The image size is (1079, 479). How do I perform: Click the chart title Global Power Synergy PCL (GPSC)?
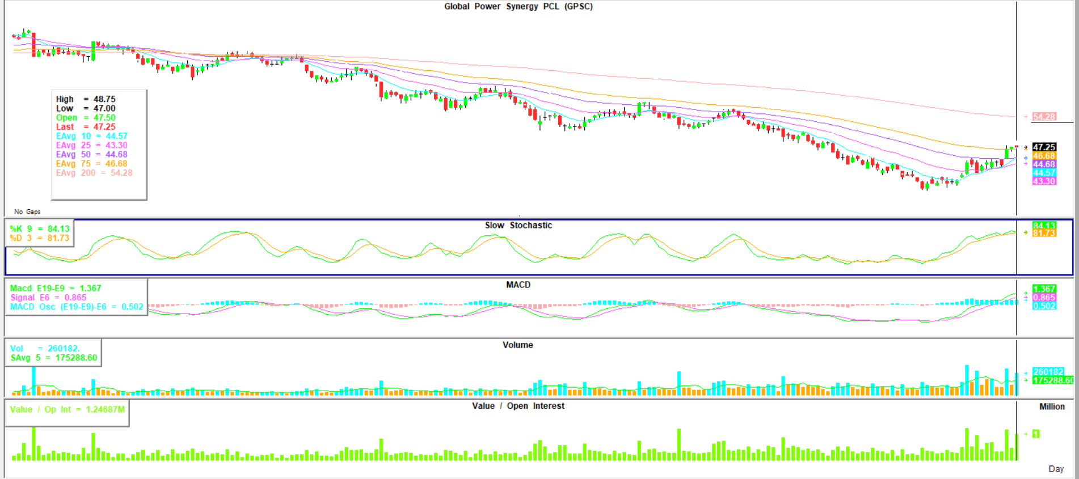(x=519, y=6)
